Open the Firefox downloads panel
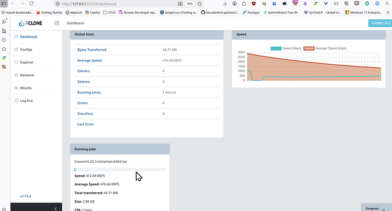 tap(225, 3)
